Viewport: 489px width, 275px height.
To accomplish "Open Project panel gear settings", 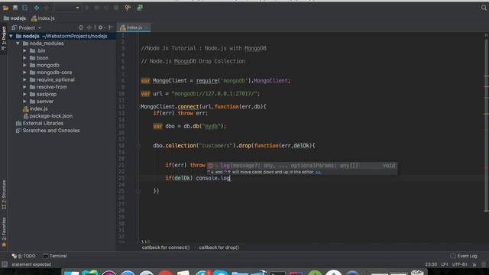I will 101,27.
